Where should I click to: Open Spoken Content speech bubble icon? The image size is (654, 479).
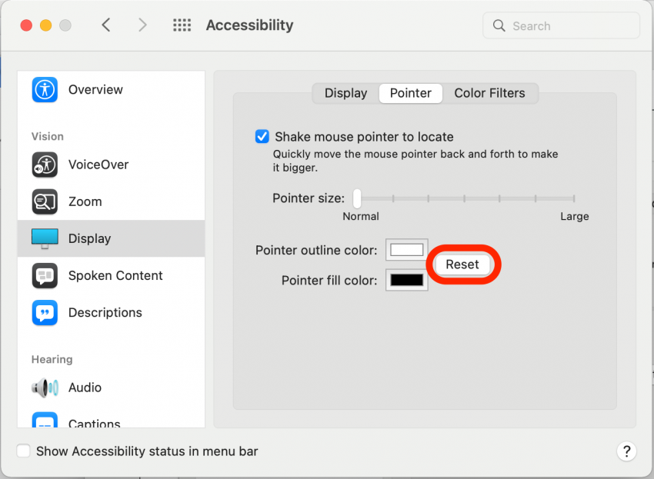click(x=45, y=275)
